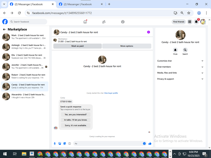Viewport: 211px width, 158px height.
Task: Reload the page in Chrome
Action: click(x=19, y=13)
